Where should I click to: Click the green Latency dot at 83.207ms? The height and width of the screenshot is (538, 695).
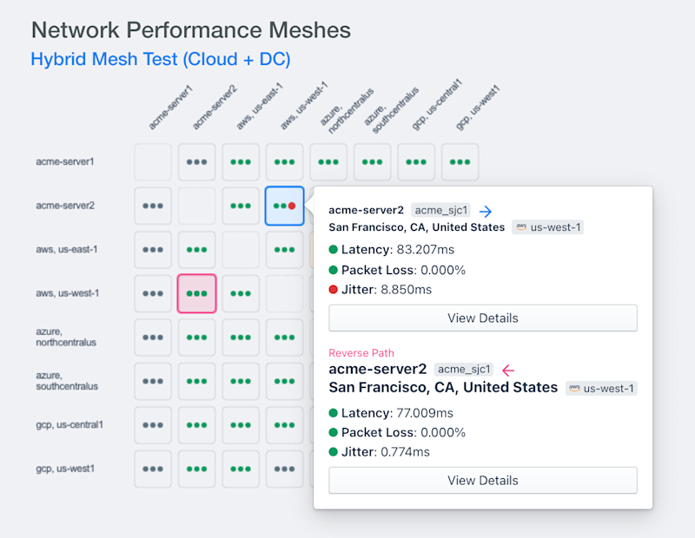click(334, 249)
